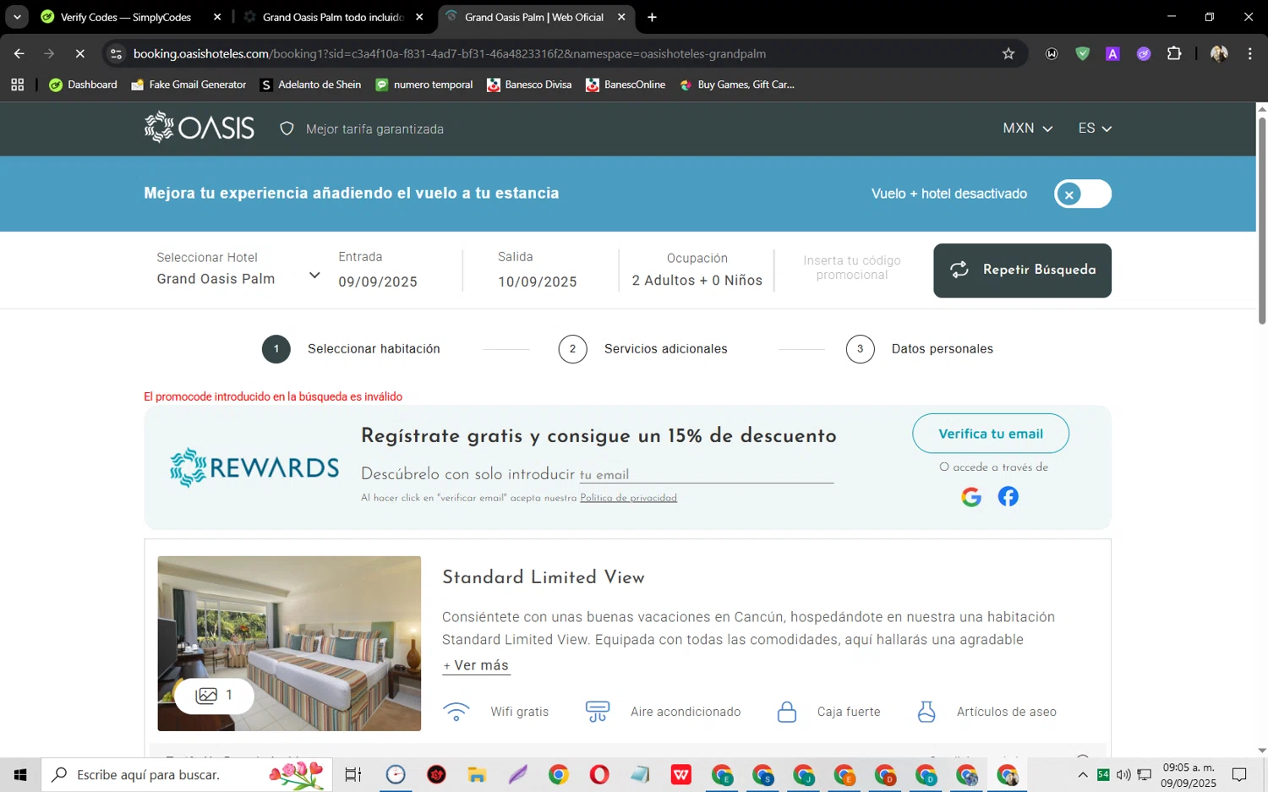Sign in with the Google icon
The image size is (1268, 792).
click(971, 497)
